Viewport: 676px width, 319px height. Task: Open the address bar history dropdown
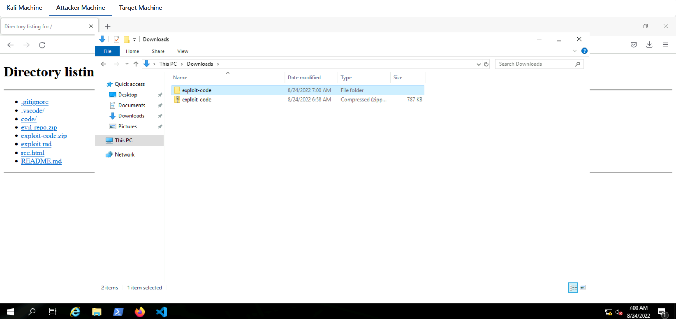(x=478, y=64)
